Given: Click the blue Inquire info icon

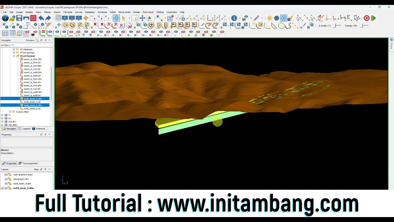Looking at the screenshot, I should tap(234, 18).
